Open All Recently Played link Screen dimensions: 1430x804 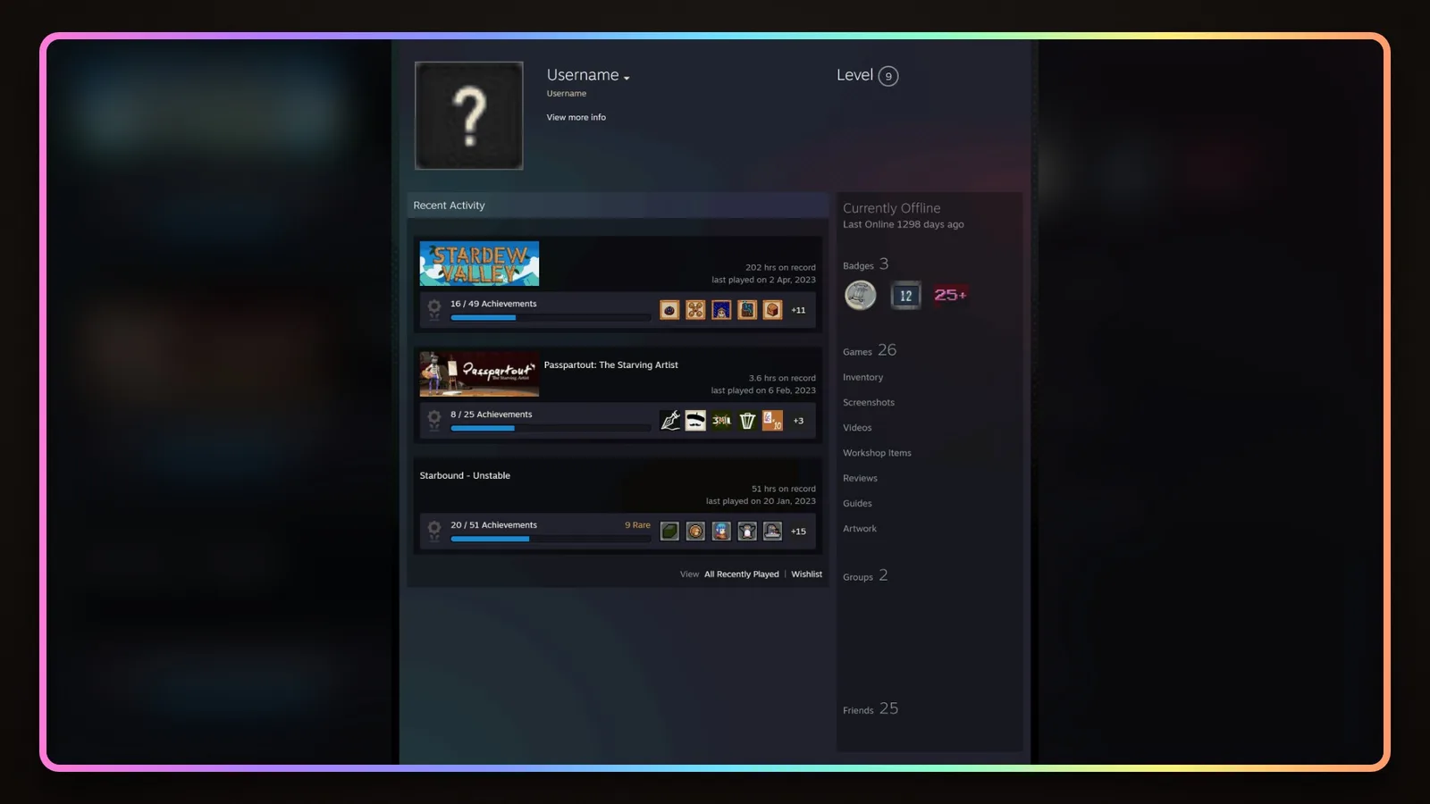(x=741, y=574)
